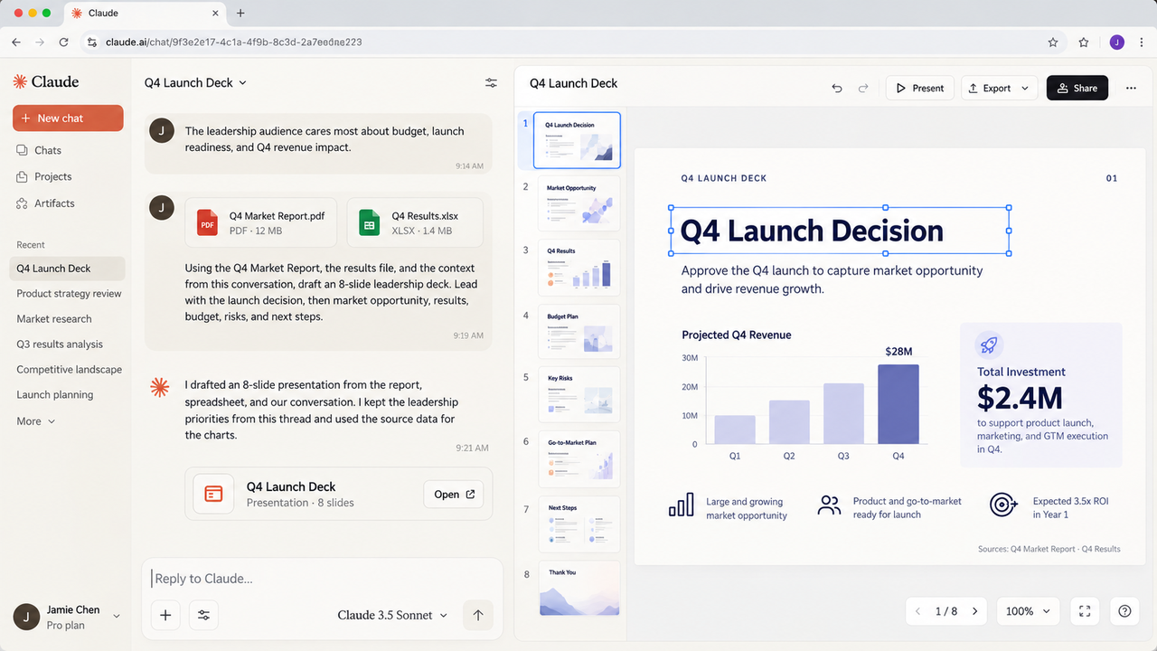Image resolution: width=1157 pixels, height=651 pixels.
Task: Open the Export dropdown menu
Action: tap(999, 88)
